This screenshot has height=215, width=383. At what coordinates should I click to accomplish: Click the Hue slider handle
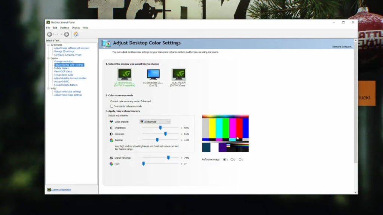click(x=144, y=163)
